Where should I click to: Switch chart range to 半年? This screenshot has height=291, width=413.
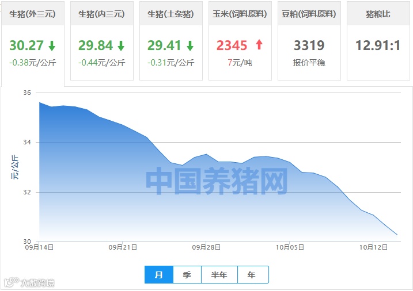click(219, 275)
